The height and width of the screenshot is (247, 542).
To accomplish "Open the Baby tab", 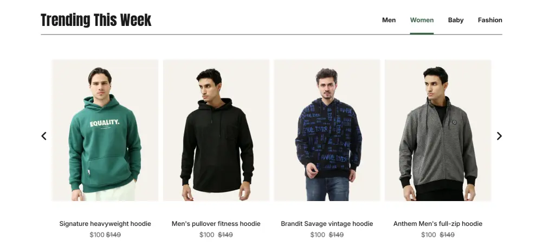I will coord(456,20).
